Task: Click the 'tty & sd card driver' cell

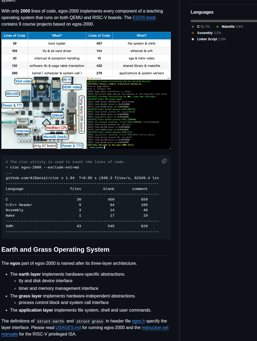Action: click(57, 51)
